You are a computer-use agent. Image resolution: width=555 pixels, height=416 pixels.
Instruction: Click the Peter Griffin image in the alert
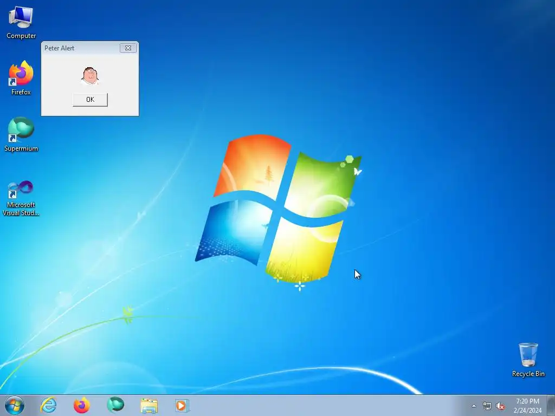click(x=91, y=76)
